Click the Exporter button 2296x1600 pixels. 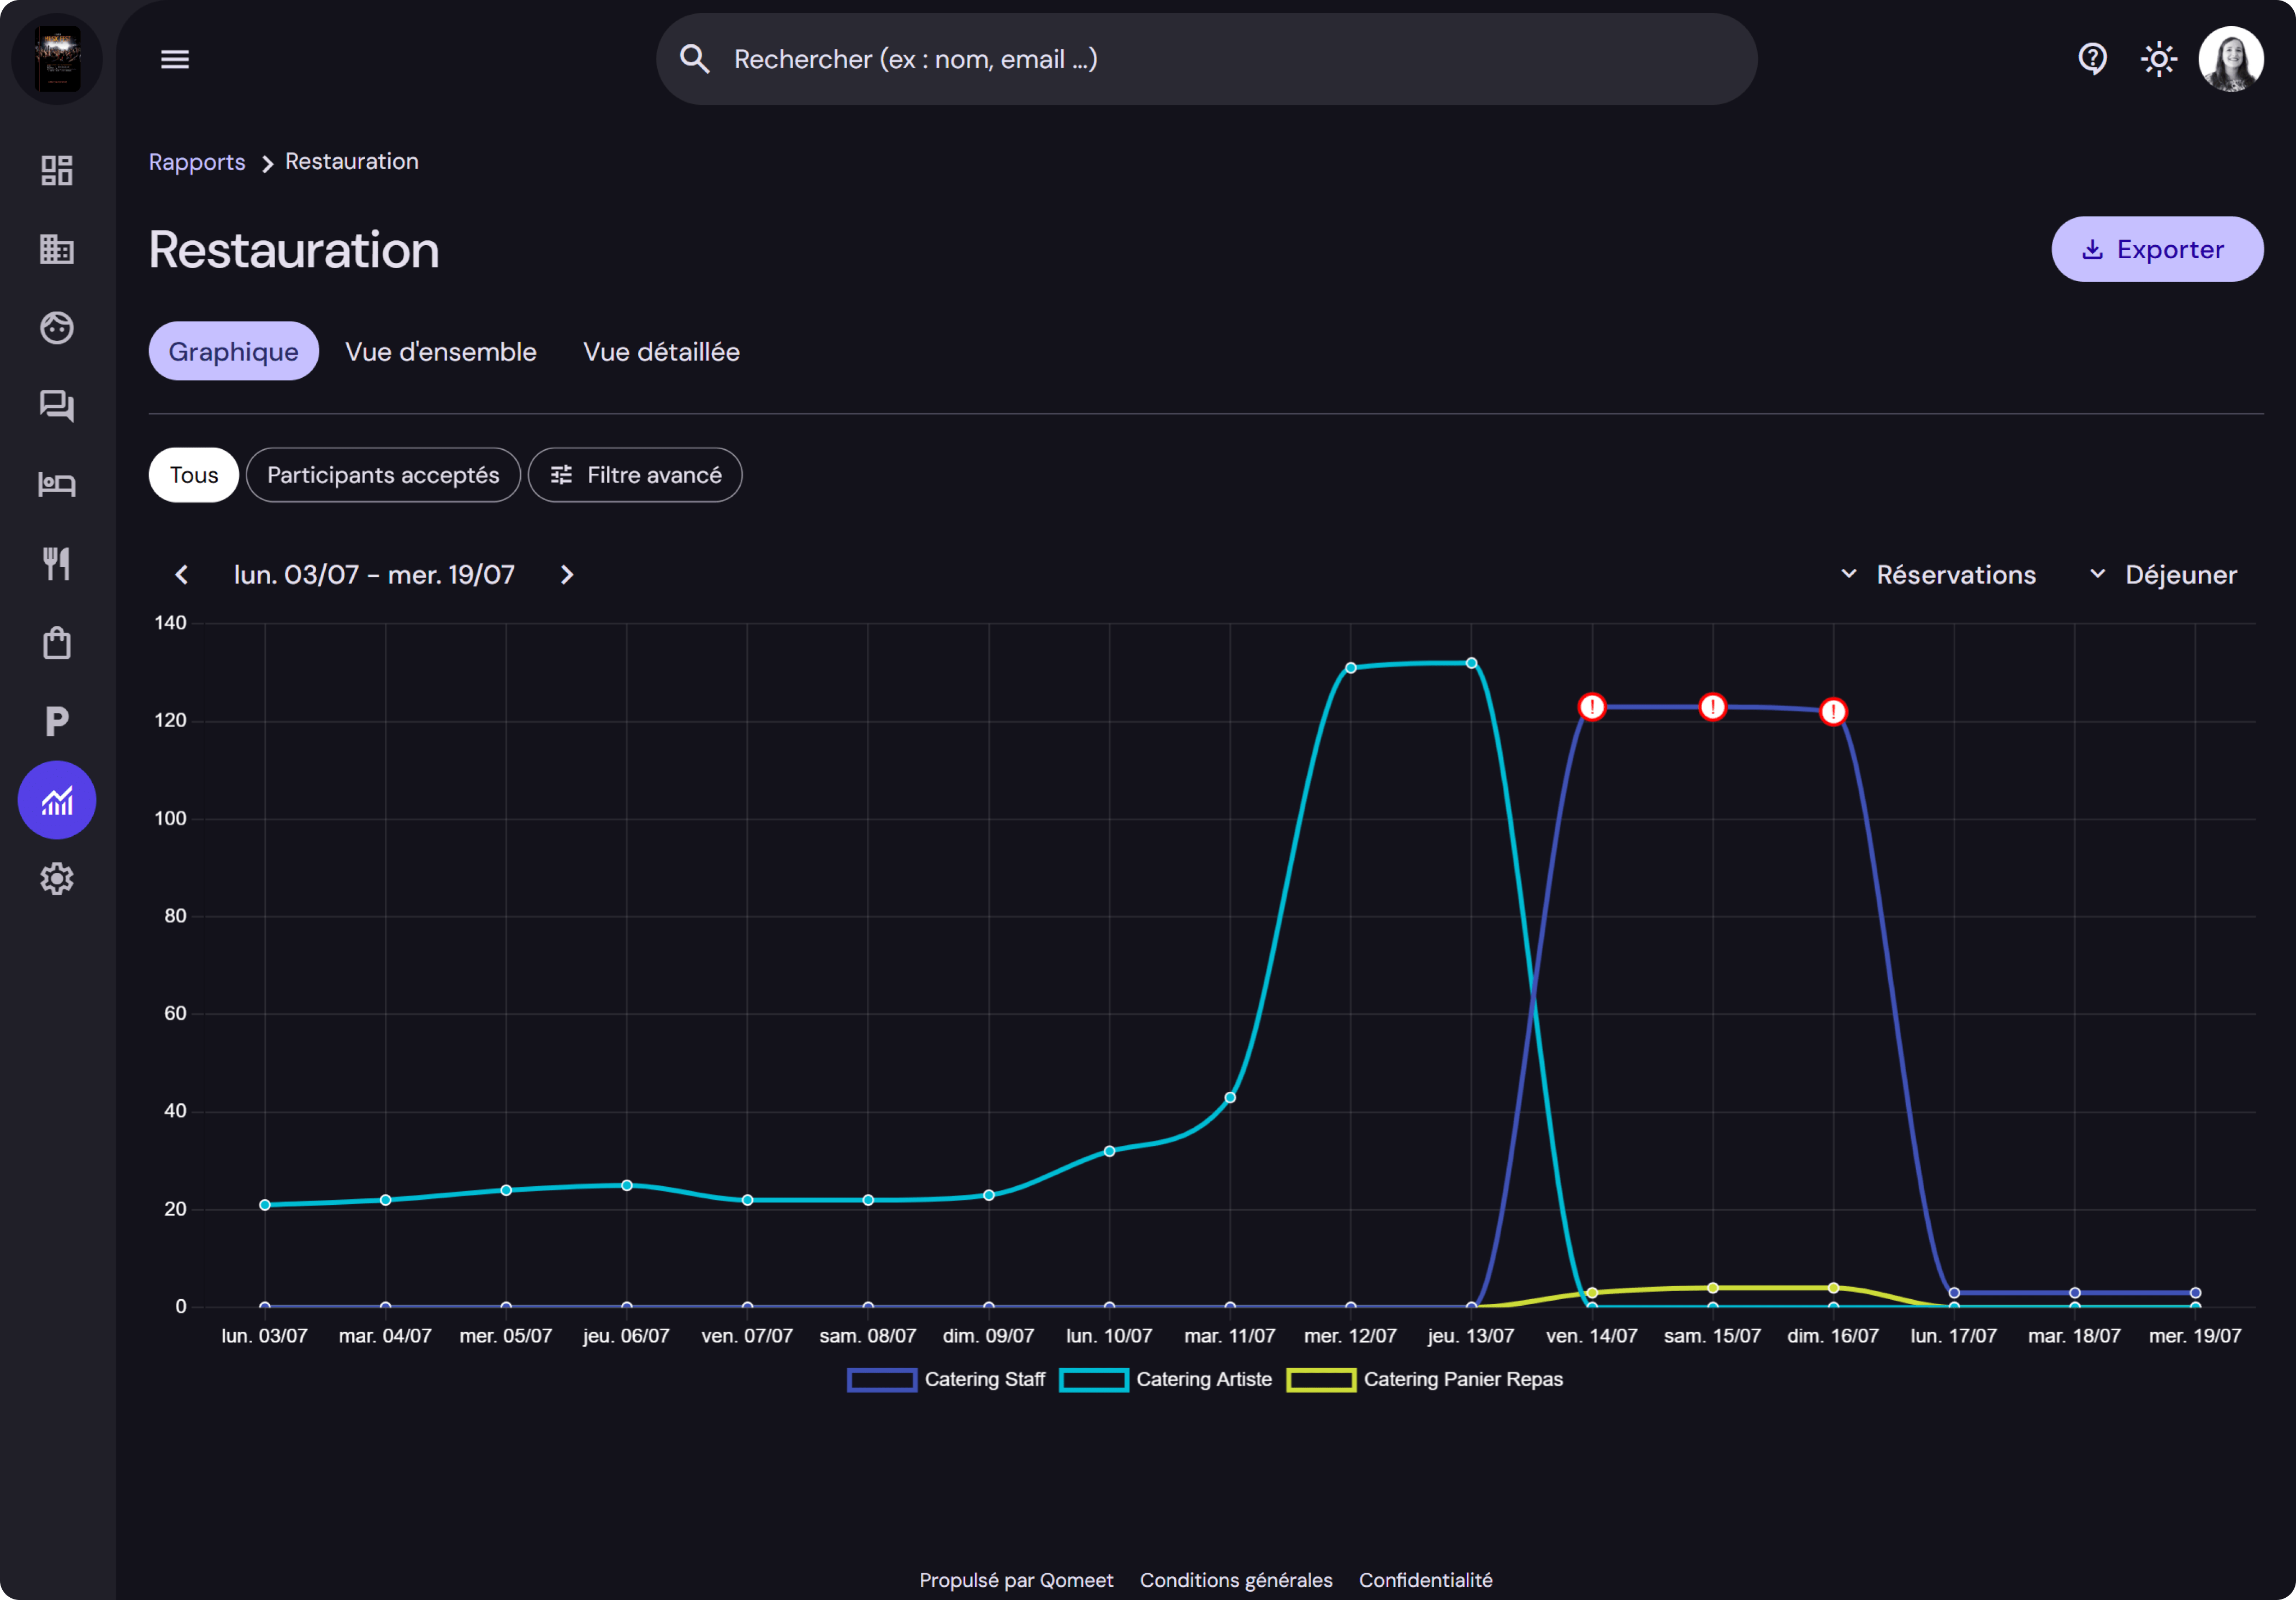[2156, 249]
